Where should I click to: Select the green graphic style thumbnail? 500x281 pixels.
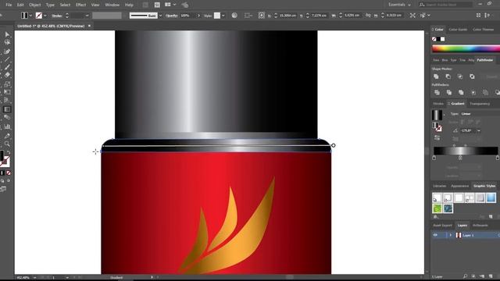[x=437, y=208]
